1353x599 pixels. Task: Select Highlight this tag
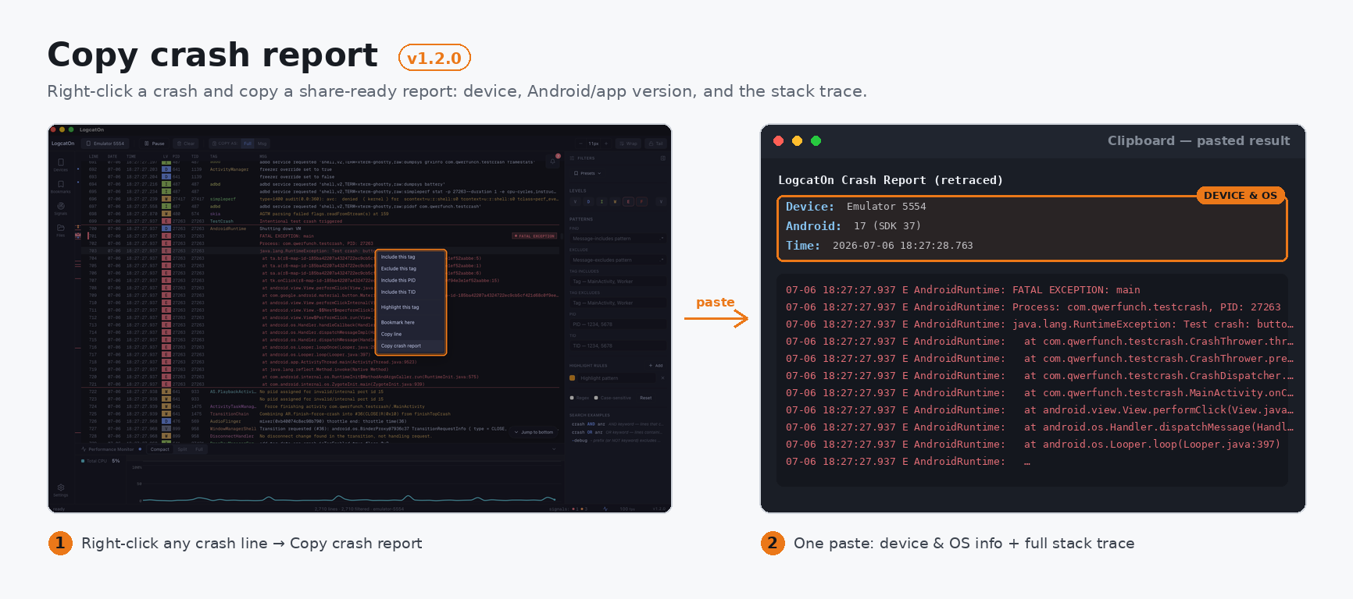411,307
